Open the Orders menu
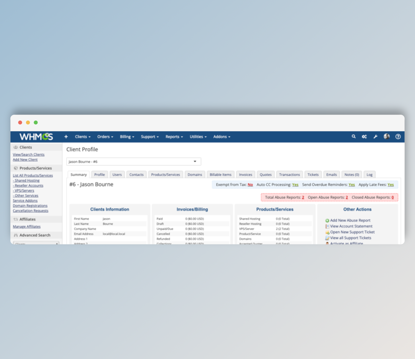Screen dimensions: 415x359 pos(105,137)
